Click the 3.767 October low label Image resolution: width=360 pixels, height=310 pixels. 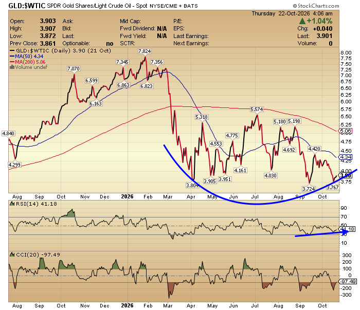333,188
